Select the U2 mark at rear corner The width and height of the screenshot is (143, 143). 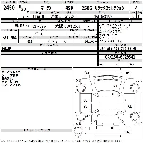click(128, 132)
